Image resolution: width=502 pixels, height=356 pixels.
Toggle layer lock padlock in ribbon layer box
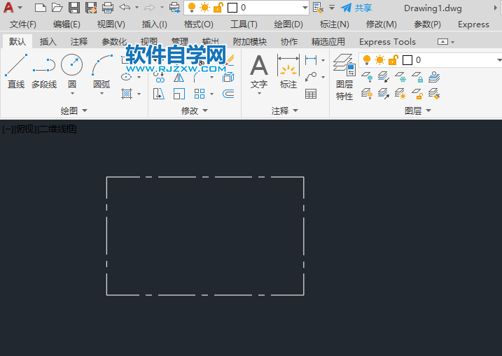392,60
